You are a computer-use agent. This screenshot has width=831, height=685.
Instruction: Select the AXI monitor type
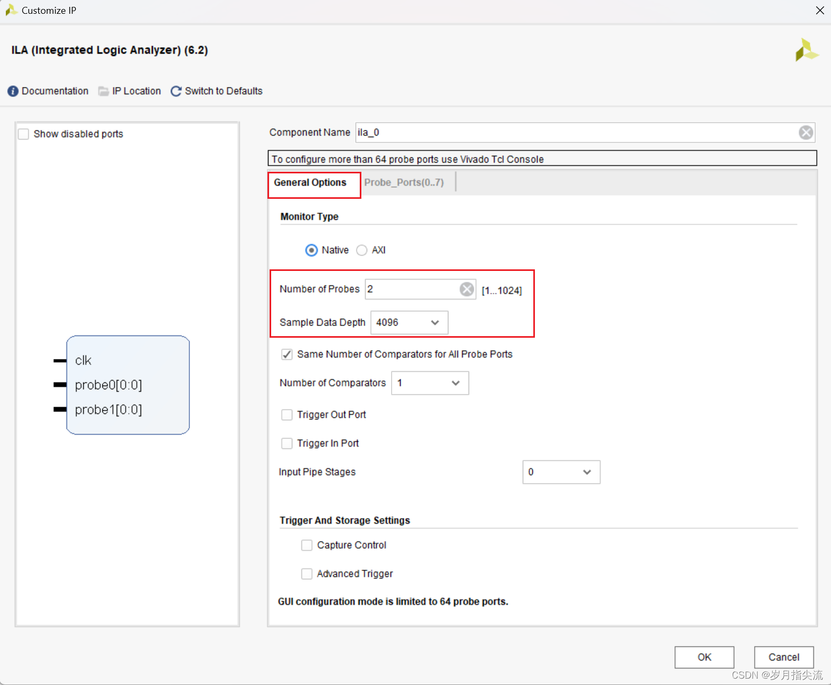(x=361, y=250)
